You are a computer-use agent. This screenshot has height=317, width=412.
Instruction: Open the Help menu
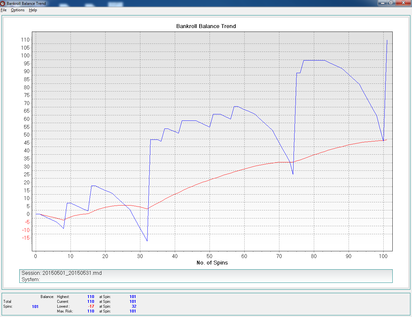pyautogui.click(x=33, y=10)
